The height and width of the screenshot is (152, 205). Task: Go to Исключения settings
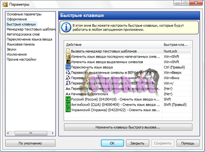(16, 54)
